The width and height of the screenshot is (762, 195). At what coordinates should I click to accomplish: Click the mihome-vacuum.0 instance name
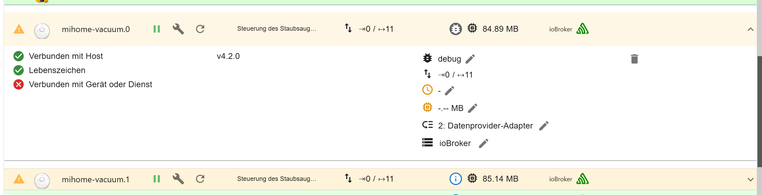click(x=96, y=29)
